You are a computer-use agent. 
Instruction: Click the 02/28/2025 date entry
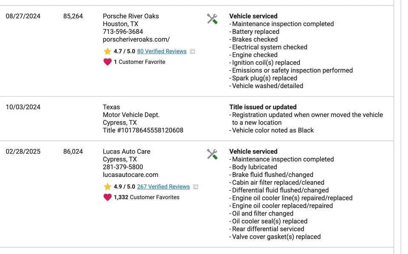coord(23,151)
